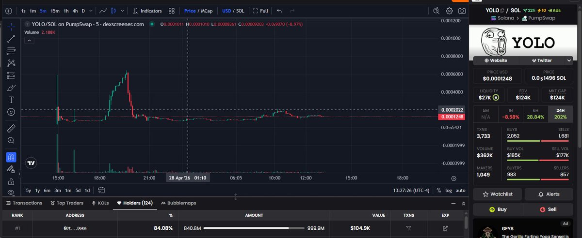
Task: Enter Full screen chart mode
Action: tap(260, 11)
